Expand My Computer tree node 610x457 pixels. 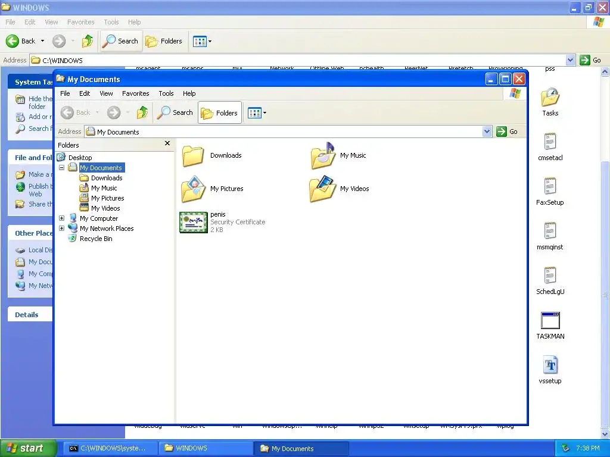click(x=61, y=218)
